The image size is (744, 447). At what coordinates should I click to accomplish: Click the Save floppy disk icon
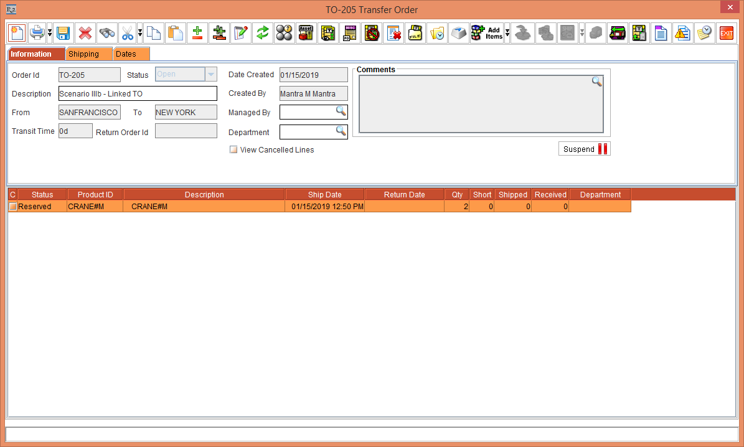click(x=62, y=33)
